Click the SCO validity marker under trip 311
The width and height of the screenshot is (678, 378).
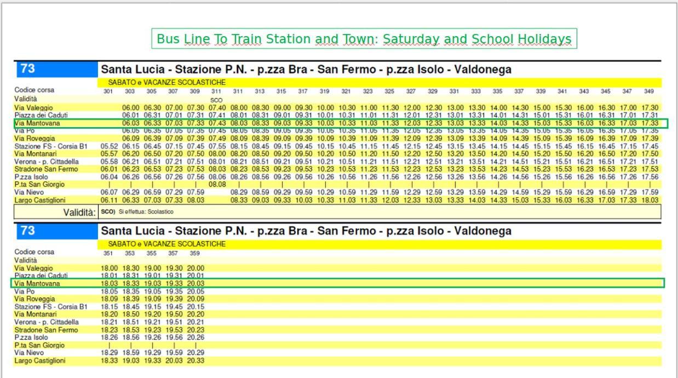click(215, 100)
